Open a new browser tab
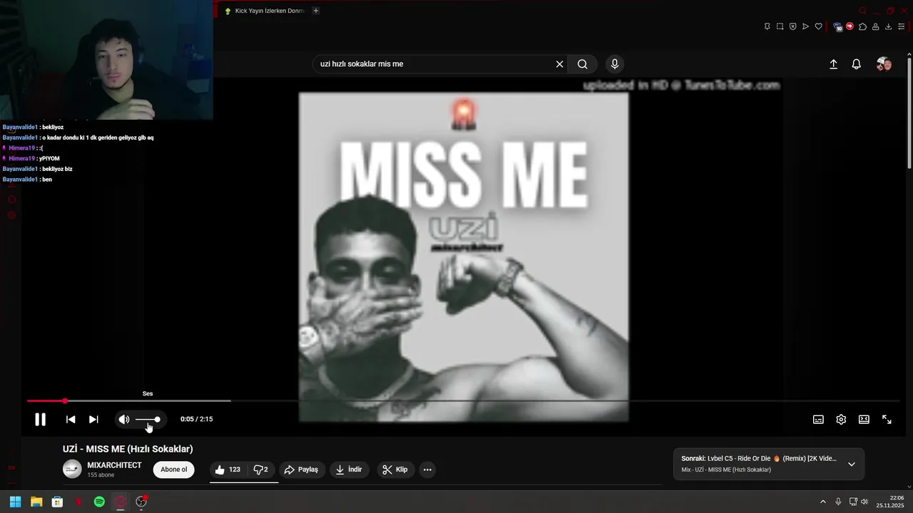This screenshot has width=913, height=513. tap(316, 11)
